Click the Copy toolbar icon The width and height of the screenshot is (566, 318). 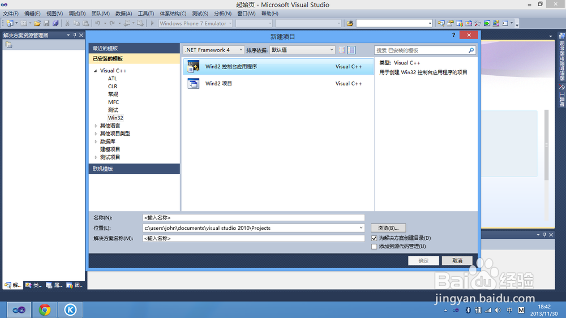tap(76, 23)
